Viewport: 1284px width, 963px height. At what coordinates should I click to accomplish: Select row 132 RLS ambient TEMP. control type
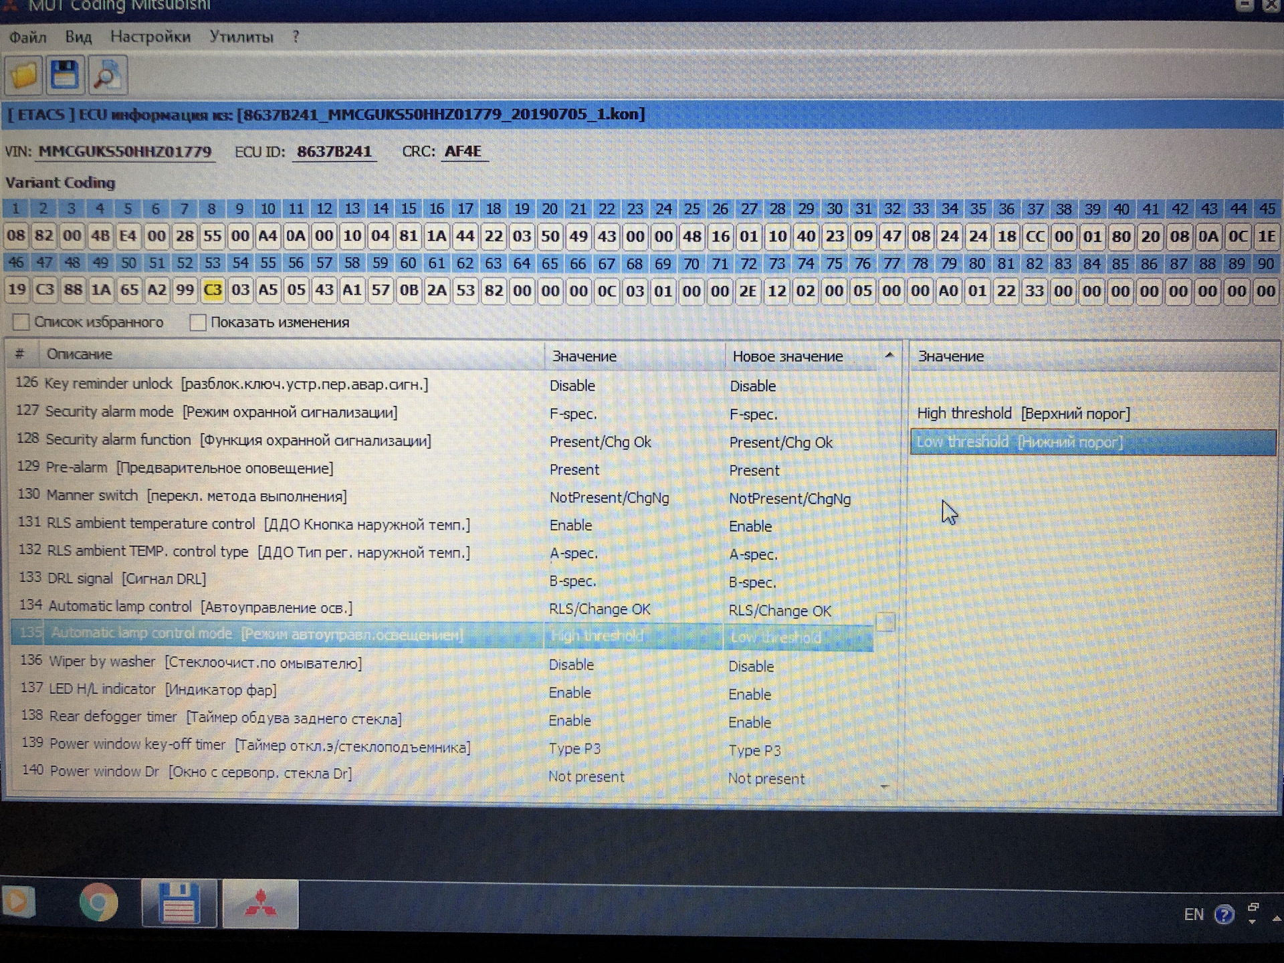pyautogui.click(x=441, y=552)
